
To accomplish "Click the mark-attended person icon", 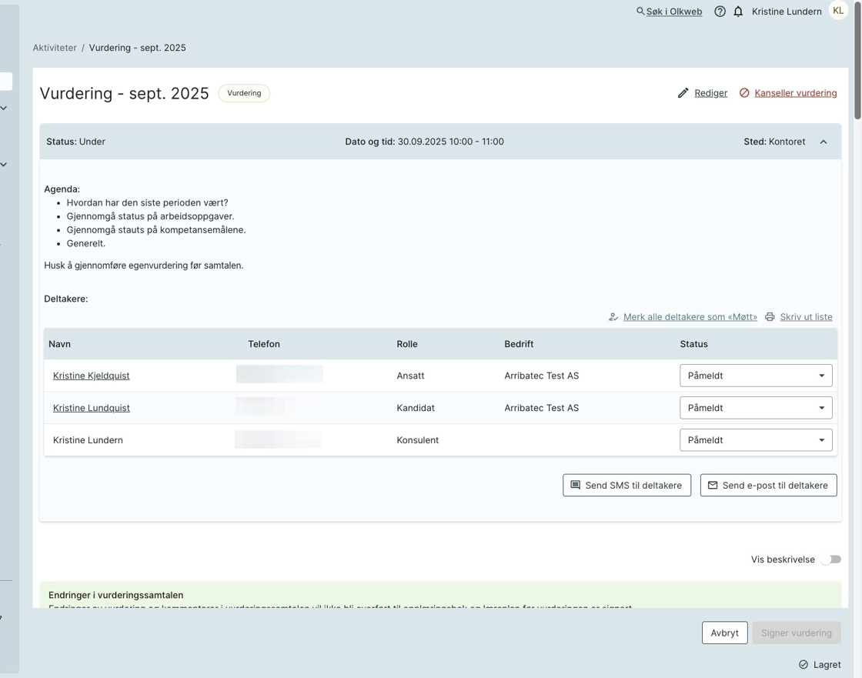I will (613, 317).
